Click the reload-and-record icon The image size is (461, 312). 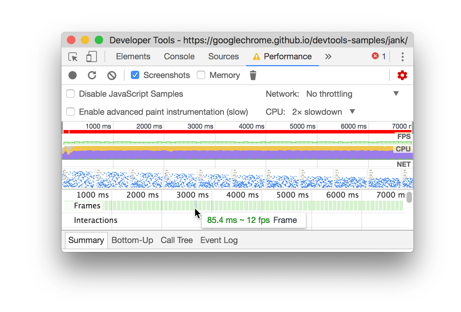tap(92, 75)
